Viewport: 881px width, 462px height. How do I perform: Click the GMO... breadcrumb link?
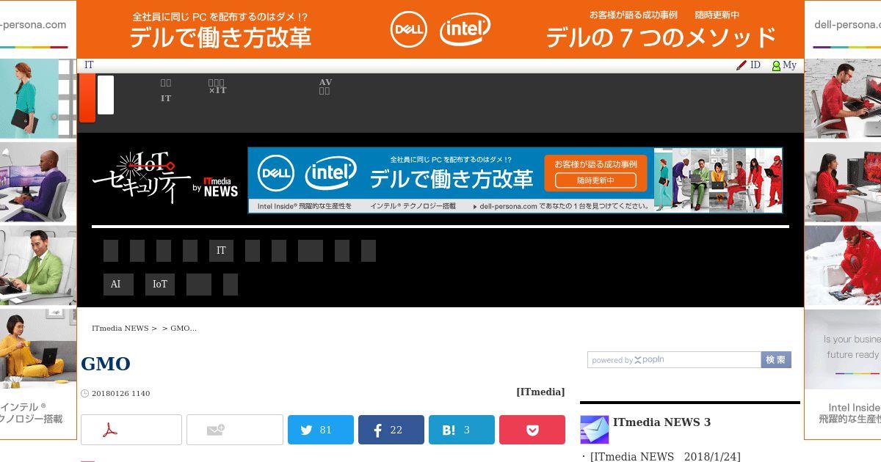[184, 329]
